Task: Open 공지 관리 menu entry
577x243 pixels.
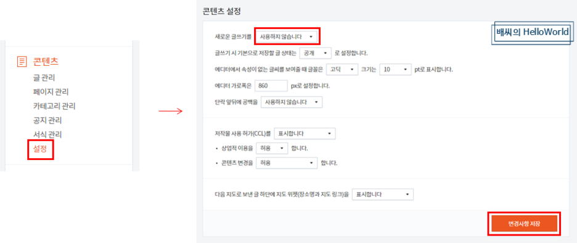Action: click(47, 121)
